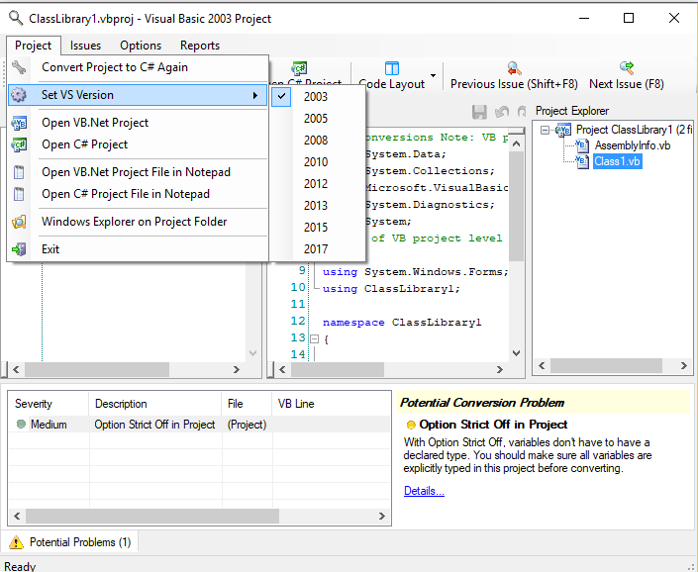Click the project icon of ClassLibrary1 node
The width and height of the screenshot is (698, 572).
coord(563,130)
